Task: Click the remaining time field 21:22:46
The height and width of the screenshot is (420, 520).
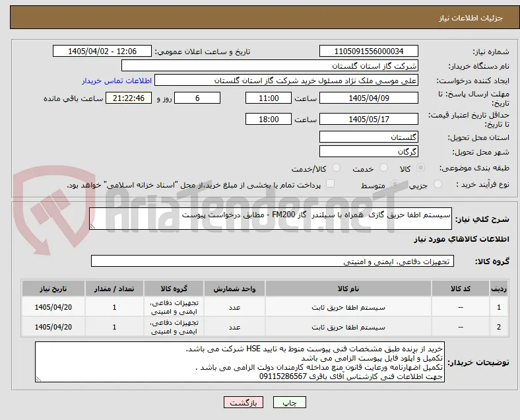Action: tap(129, 98)
